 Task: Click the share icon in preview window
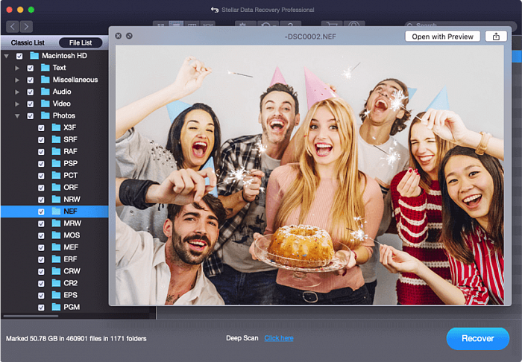pyautogui.click(x=496, y=36)
